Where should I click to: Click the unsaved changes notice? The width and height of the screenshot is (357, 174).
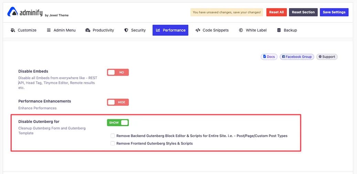[227, 12]
